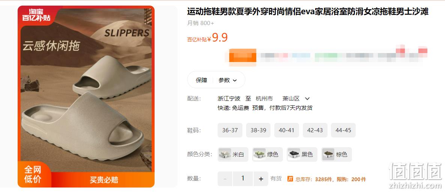Expand the 参数 dropdown chevron
445x192 pixels.
[235, 80]
